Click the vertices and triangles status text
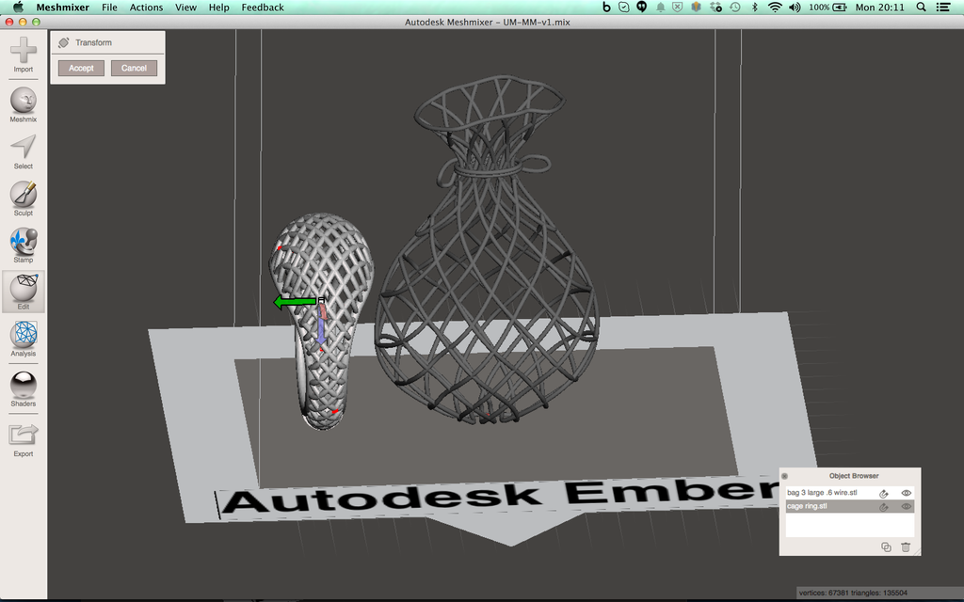Screen dimensions: 964x602 click(853, 593)
